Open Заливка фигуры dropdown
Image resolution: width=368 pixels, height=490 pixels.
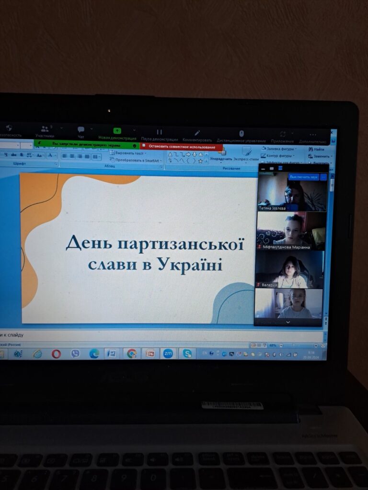point(278,149)
